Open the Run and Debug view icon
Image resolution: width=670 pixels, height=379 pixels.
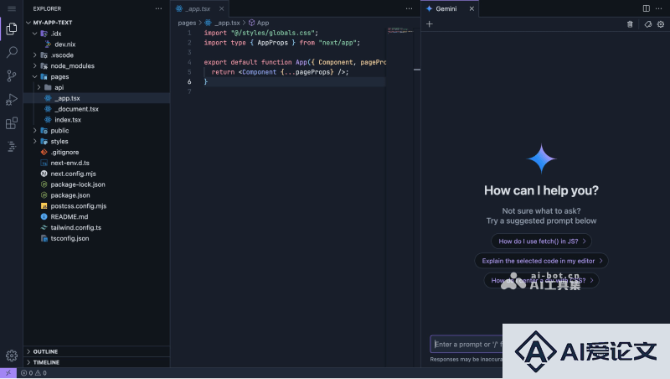coord(12,100)
